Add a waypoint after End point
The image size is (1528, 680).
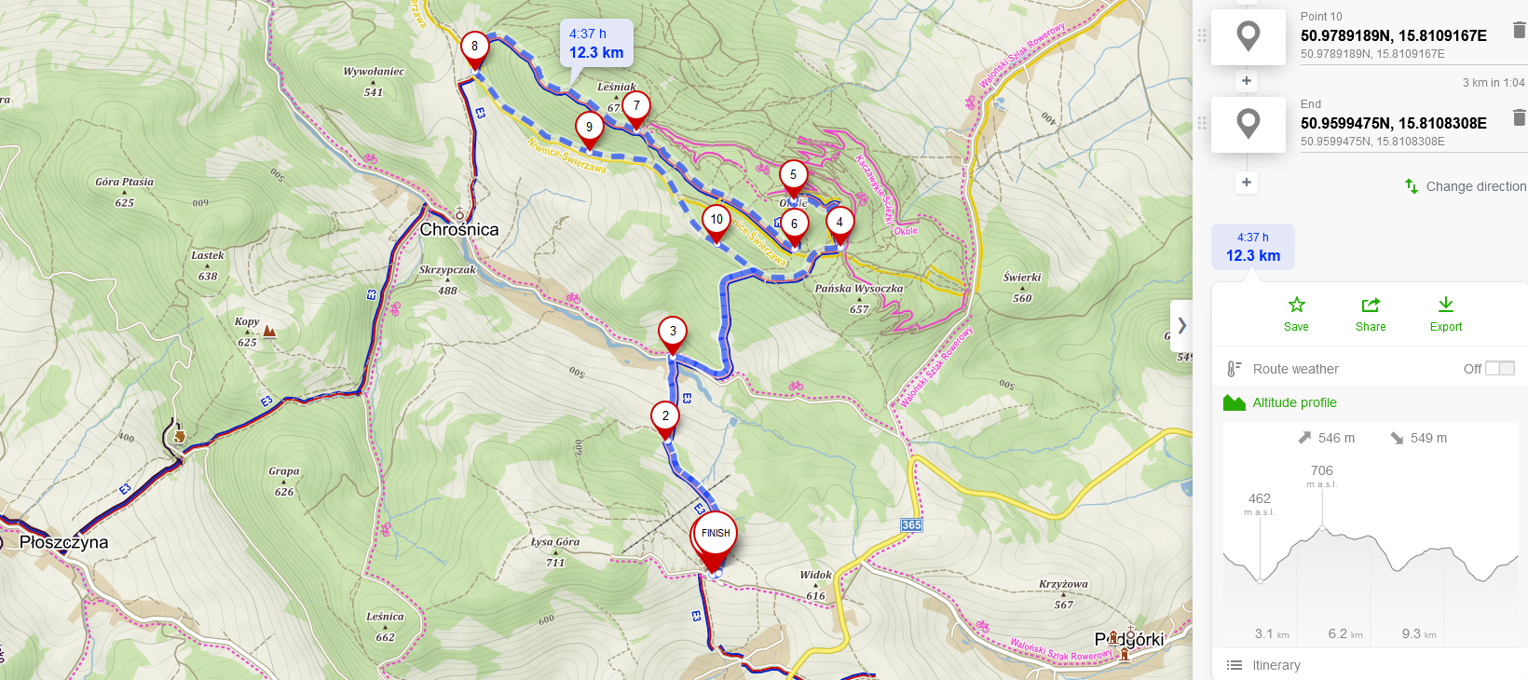tap(1247, 182)
